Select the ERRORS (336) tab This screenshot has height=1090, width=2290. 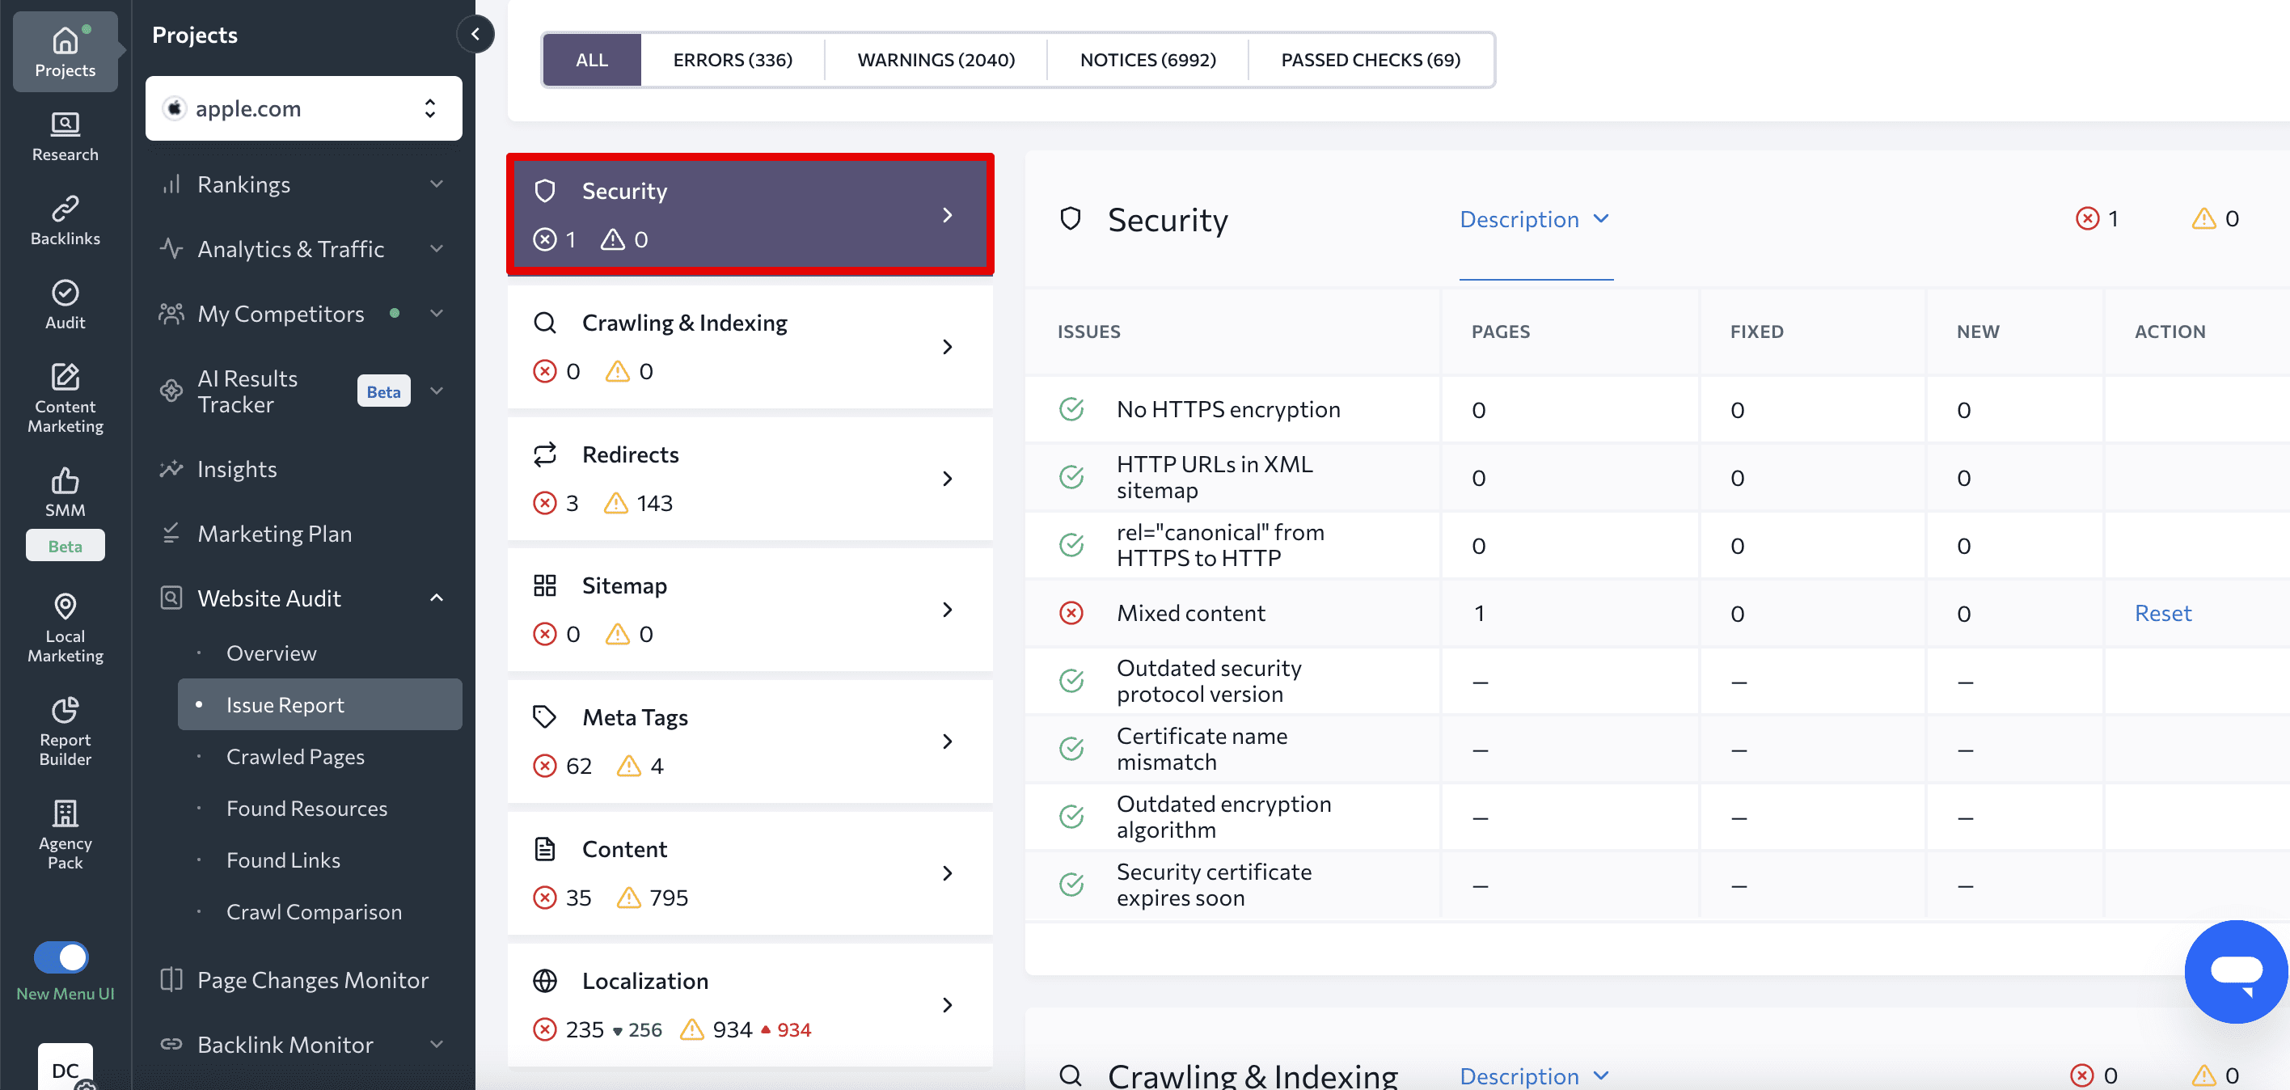[733, 58]
